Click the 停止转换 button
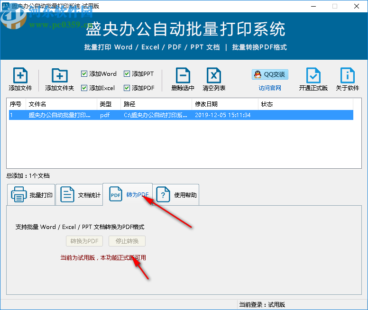Screen dimensions: 368x310 [x=127, y=241]
